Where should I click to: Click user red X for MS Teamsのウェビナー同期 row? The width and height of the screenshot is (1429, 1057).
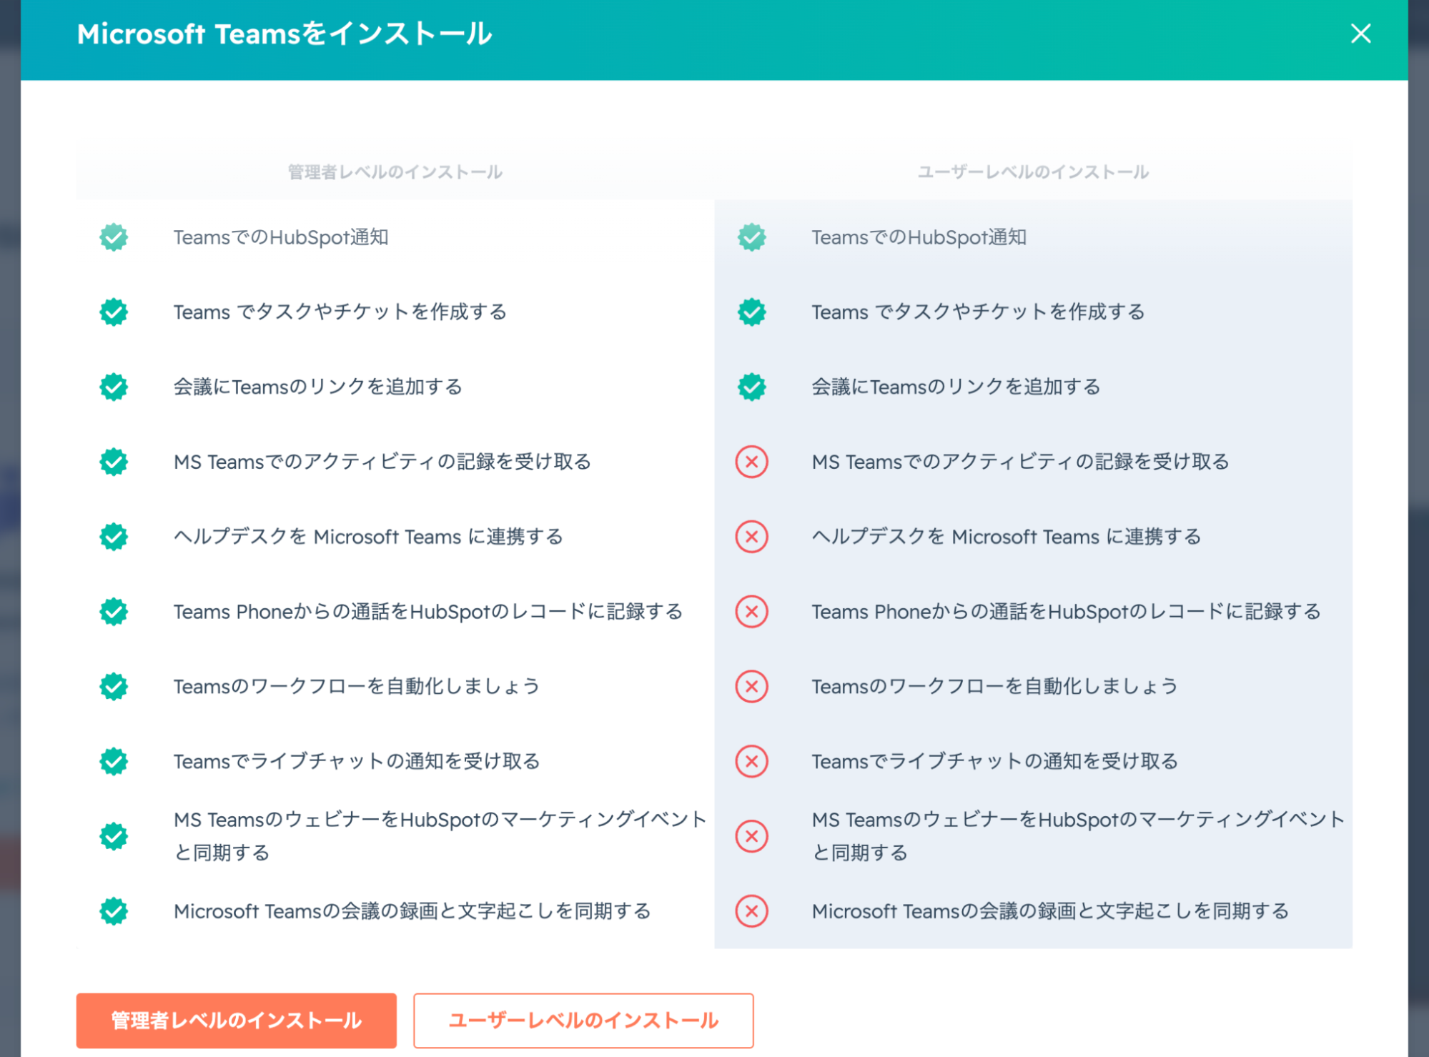point(752,836)
